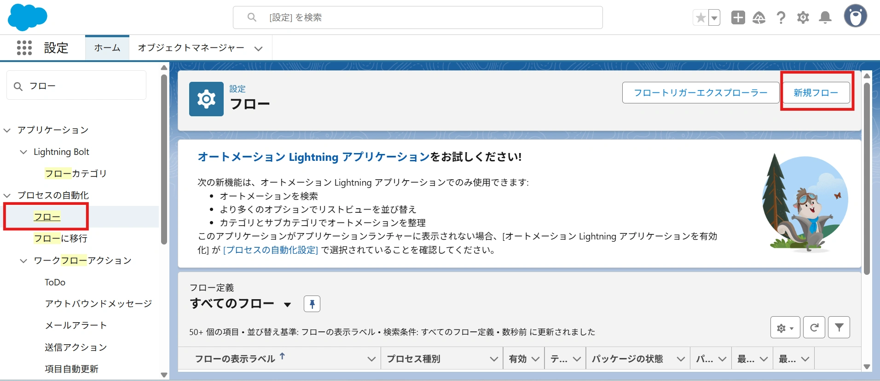Screen dimensions: 880x381
Task: Click the 新規フロー button
Action: [x=816, y=93]
